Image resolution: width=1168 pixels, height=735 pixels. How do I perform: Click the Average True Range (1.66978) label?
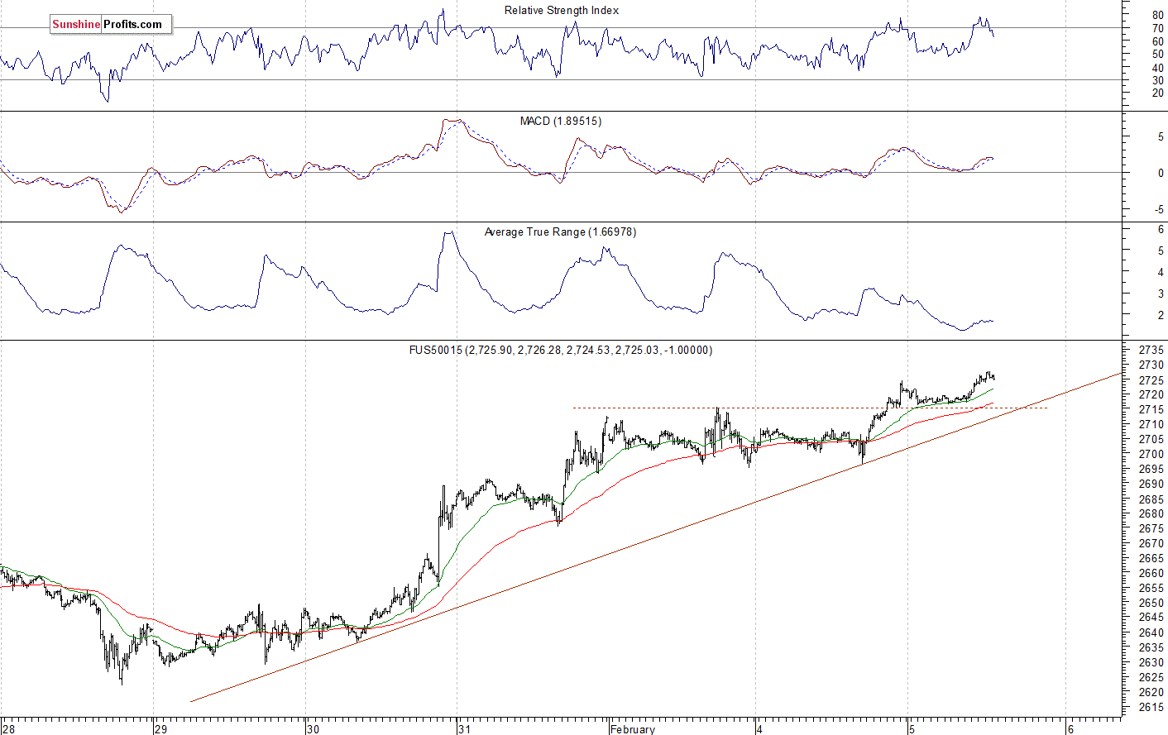coord(560,231)
